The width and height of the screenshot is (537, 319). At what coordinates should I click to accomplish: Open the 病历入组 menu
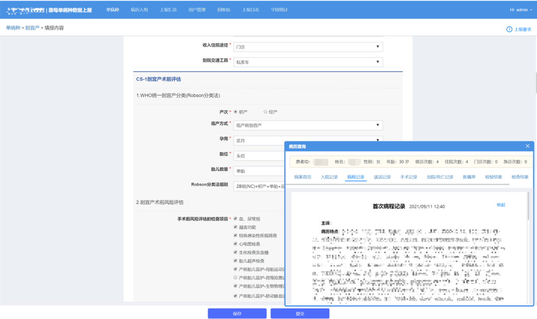(x=139, y=10)
